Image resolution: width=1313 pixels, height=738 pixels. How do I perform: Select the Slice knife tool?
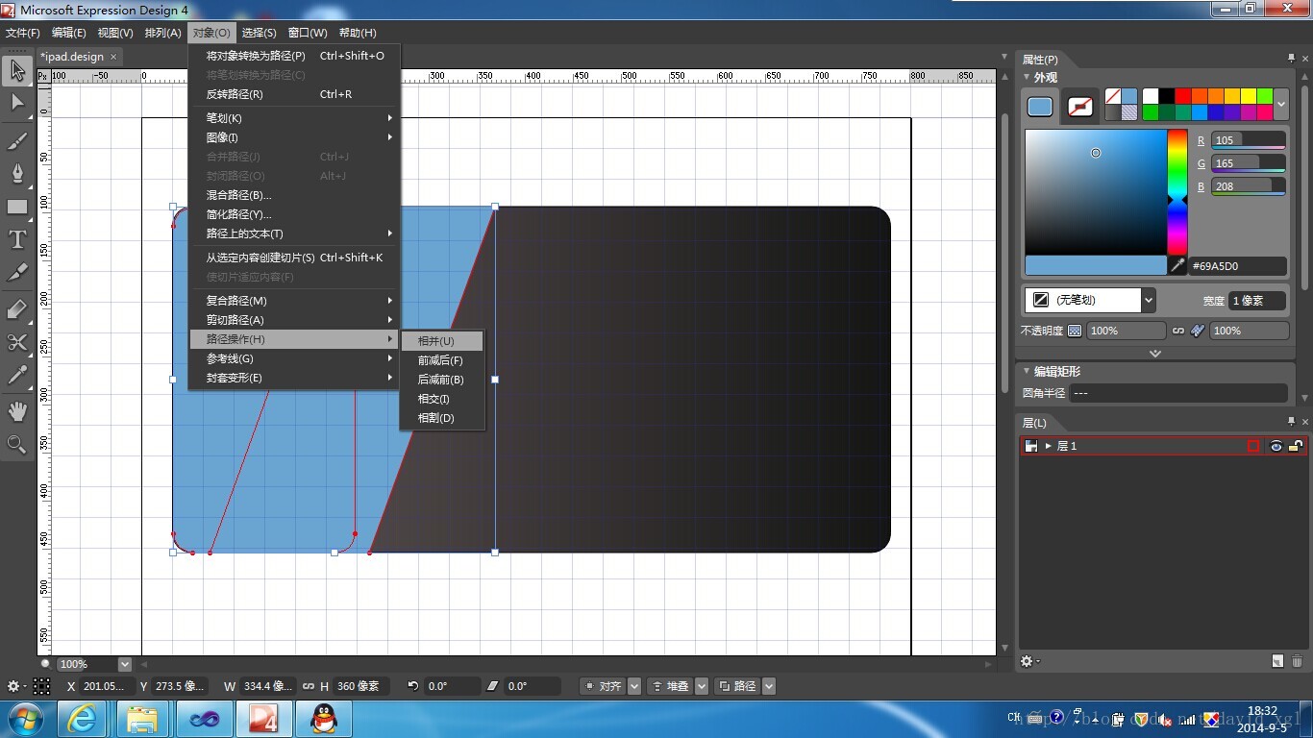[x=17, y=274]
